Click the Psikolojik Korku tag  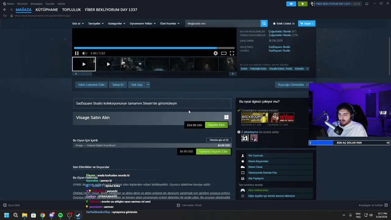click(258, 69)
